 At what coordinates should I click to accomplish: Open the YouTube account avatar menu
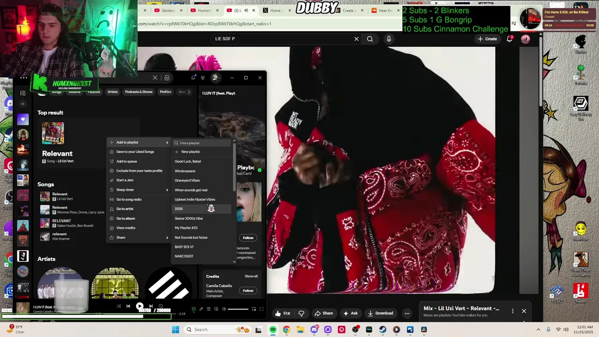click(x=526, y=39)
